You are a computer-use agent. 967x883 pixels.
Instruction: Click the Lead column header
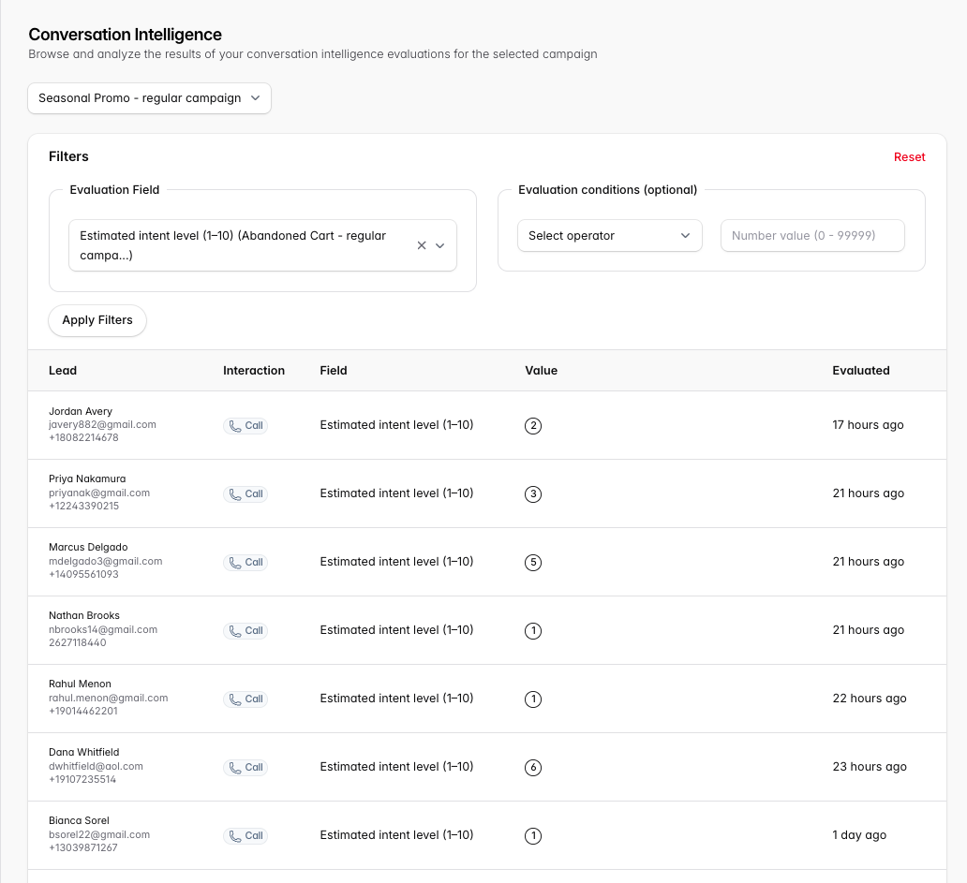coord(63,370)
